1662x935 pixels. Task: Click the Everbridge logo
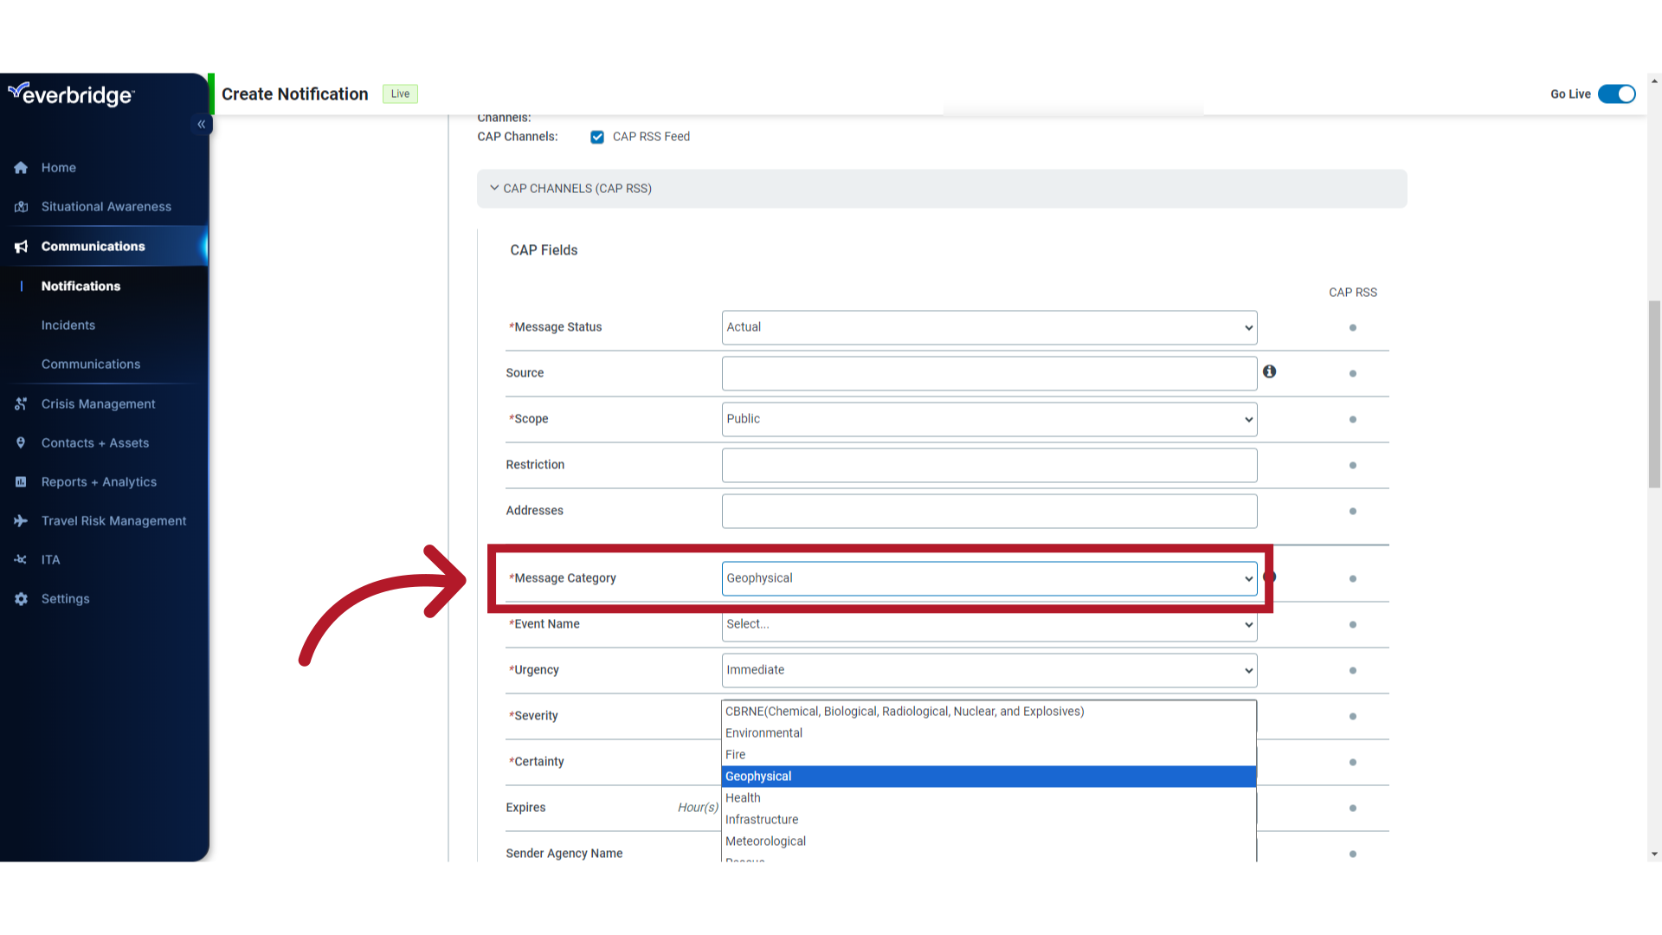pyautogui.click(x=71, y=93)
